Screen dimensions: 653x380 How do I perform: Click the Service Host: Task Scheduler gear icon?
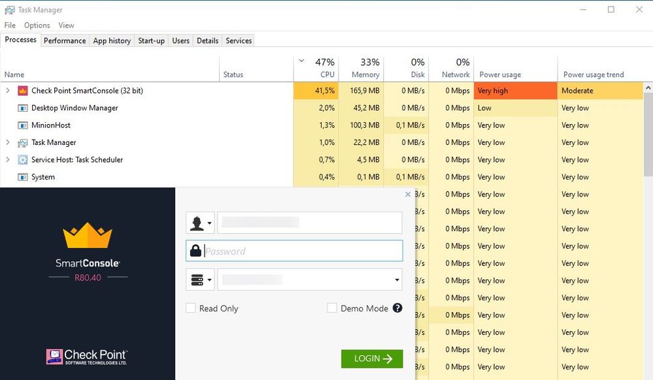coord(22,160)
